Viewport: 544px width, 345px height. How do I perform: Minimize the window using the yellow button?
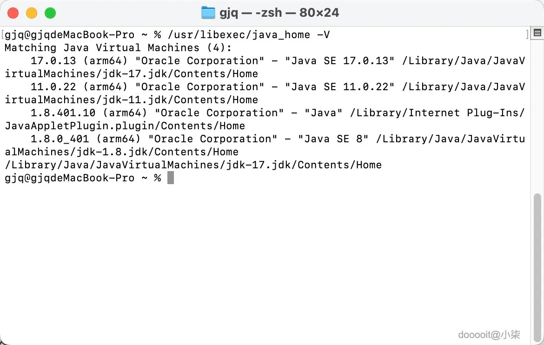tap(32, 13)
